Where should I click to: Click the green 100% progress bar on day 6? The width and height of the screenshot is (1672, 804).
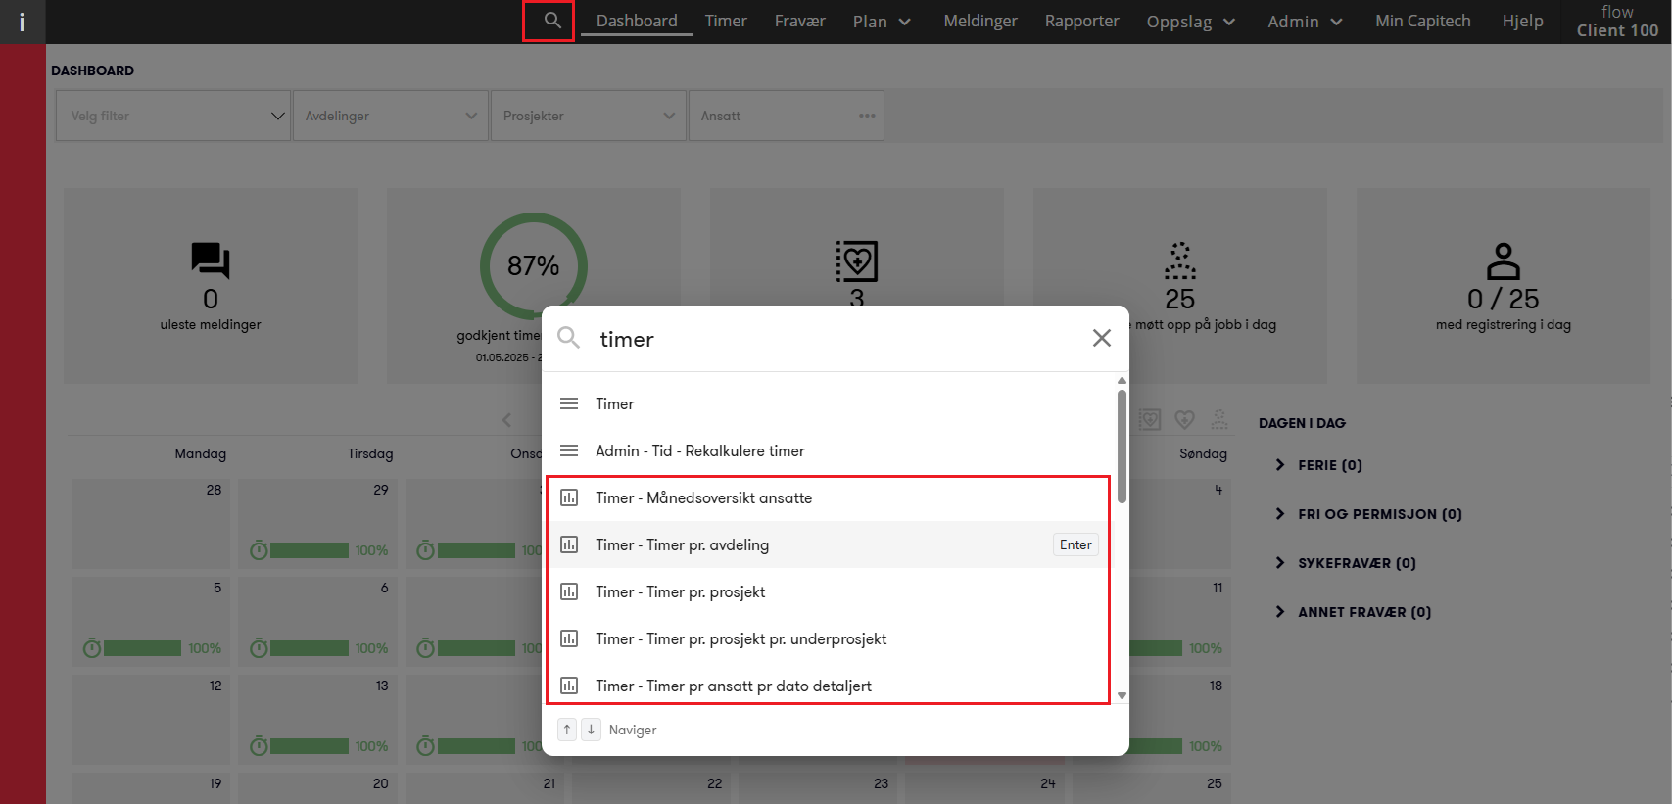[x=310, y=648]
